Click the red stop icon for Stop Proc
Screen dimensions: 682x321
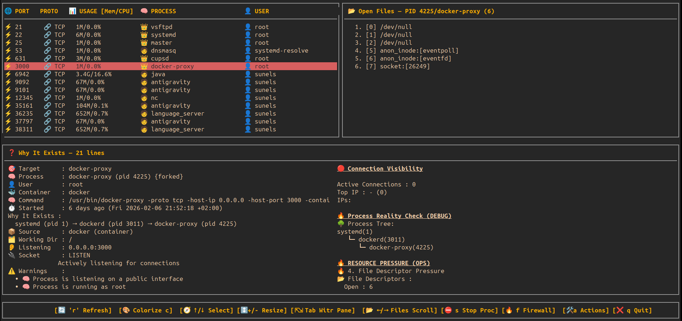448,310
